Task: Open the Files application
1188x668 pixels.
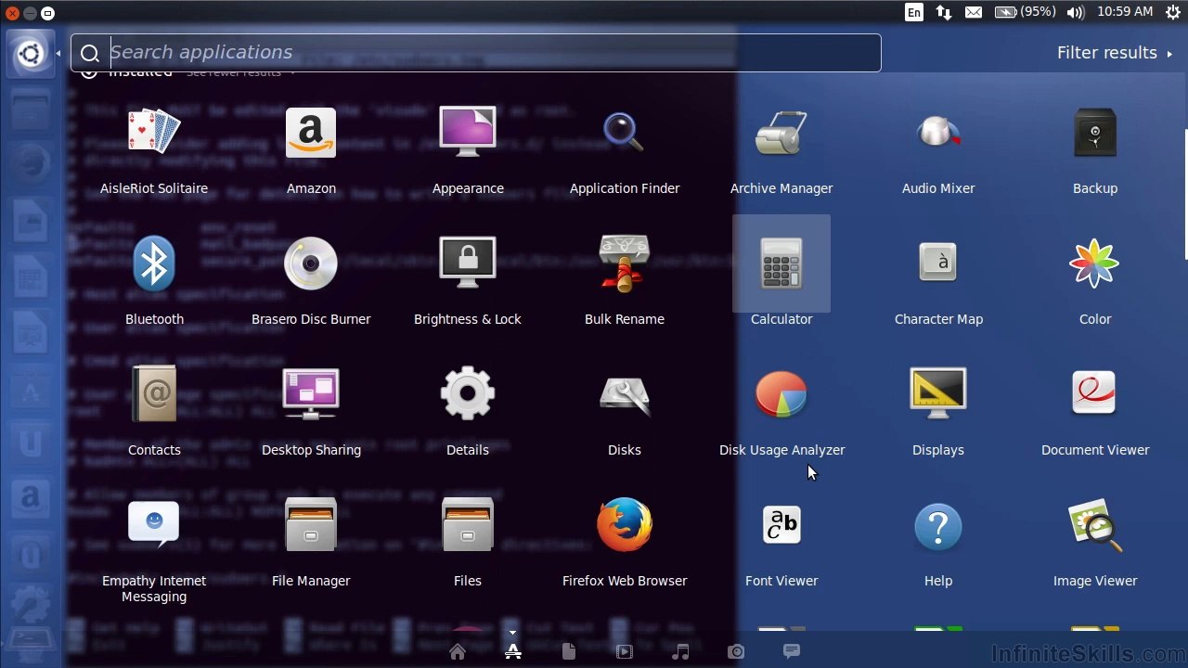Action: tap(468, 542)
